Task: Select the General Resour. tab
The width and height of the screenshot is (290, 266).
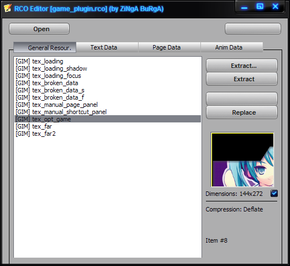Action: click(45, 47)
